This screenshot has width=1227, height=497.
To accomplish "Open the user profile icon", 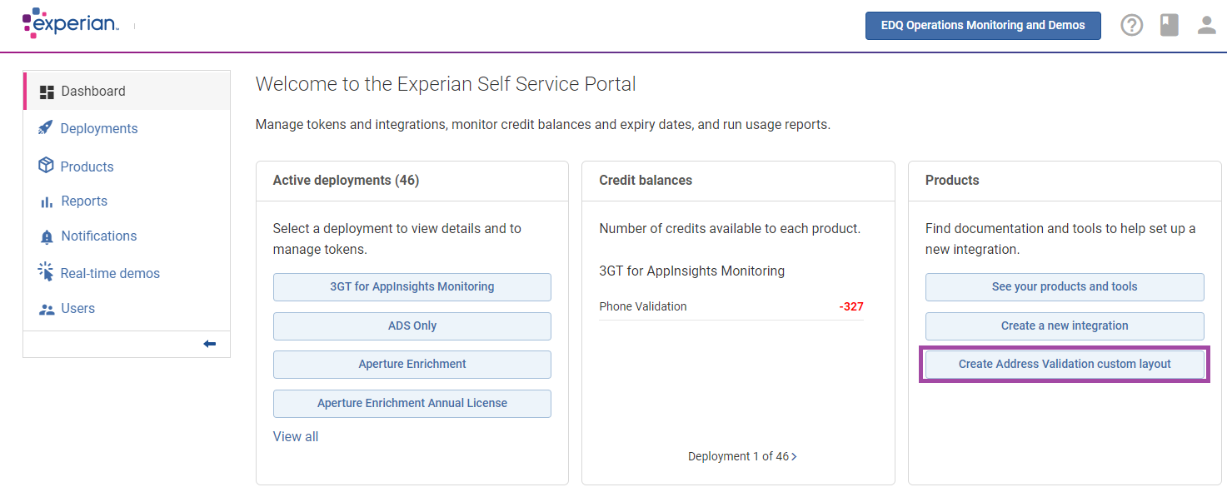I will click(x=1207, y=26).
